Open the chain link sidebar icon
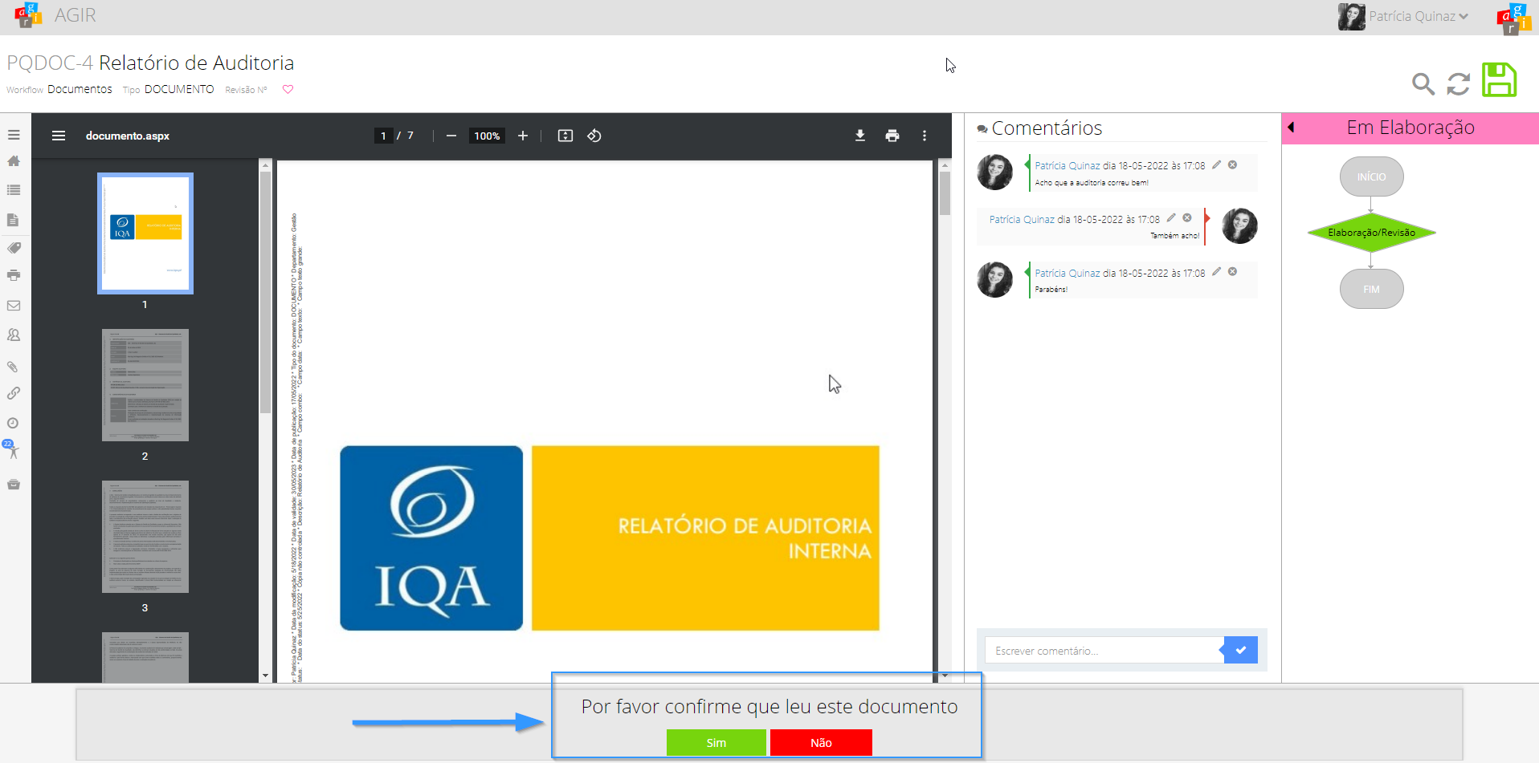Screen dimensions: 1539x763 click(x=14, y=393)
